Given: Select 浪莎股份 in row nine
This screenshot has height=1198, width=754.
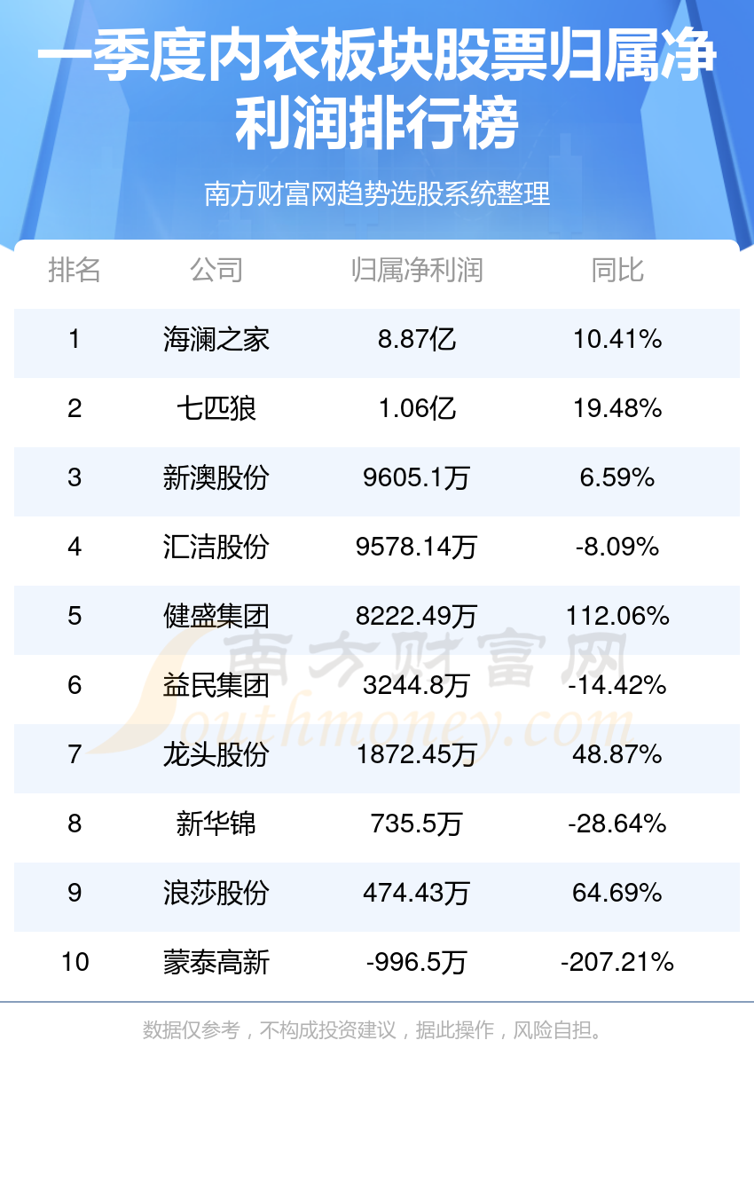Looking at the screenshot, I should click(216, 893).
